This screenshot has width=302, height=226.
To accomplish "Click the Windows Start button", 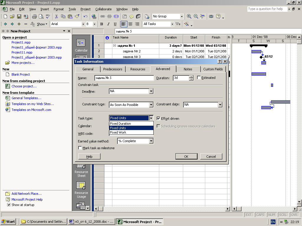I will 8,222.
